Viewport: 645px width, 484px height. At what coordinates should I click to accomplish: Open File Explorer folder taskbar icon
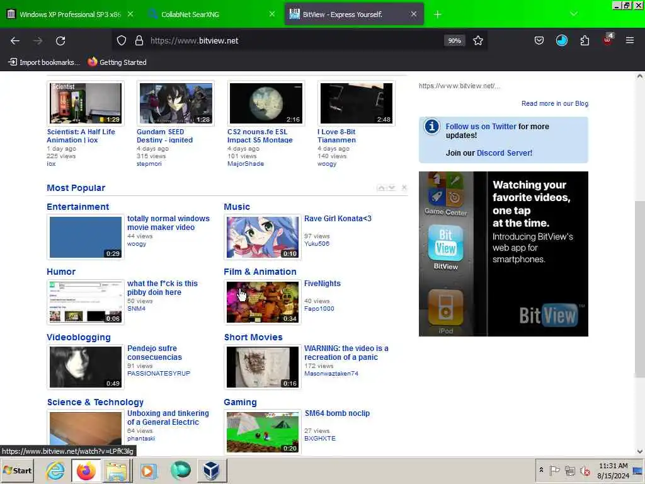coord(117,471)
